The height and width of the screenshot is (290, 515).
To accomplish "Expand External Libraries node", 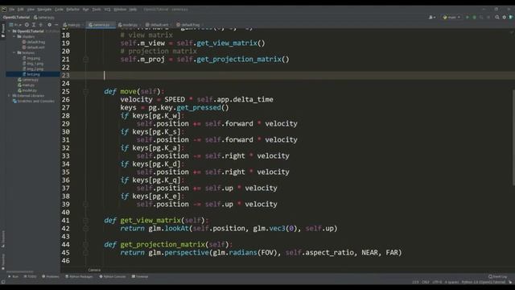I will [x=10, y=96].
